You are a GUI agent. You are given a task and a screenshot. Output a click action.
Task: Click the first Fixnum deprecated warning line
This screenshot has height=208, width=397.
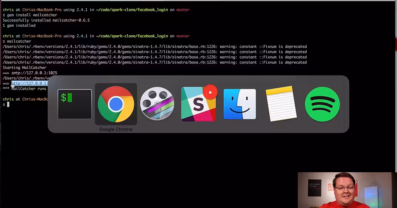pyautogui.click(x=154, y=47)
